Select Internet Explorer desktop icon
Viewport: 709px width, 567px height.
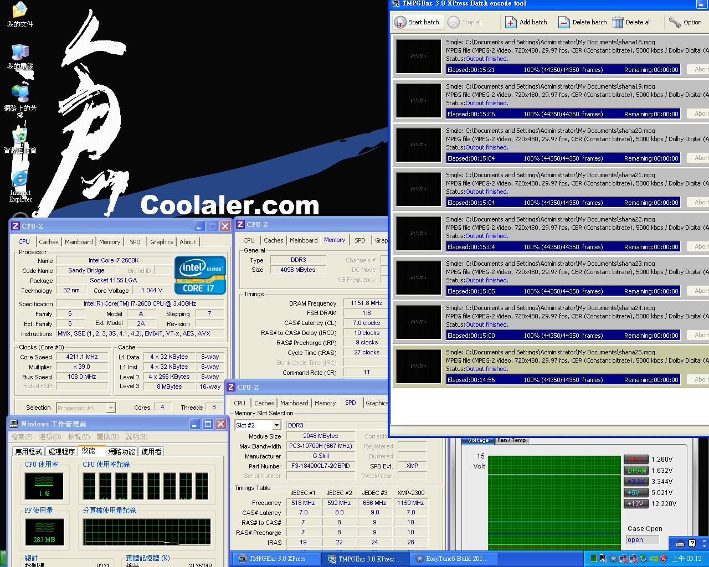coord(20,187)
